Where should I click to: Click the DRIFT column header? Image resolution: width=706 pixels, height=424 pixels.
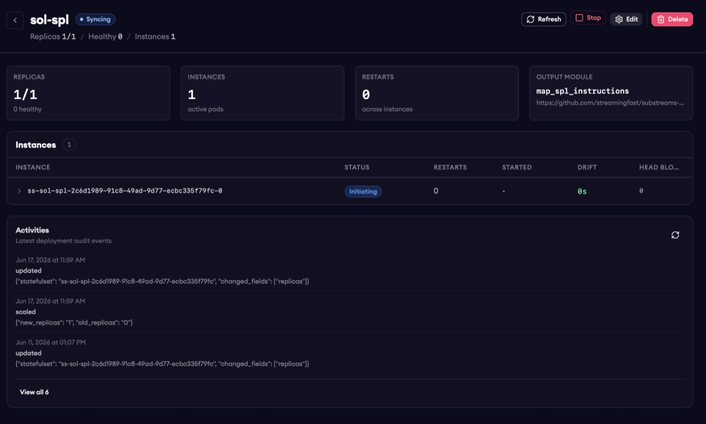click(587, 167)
